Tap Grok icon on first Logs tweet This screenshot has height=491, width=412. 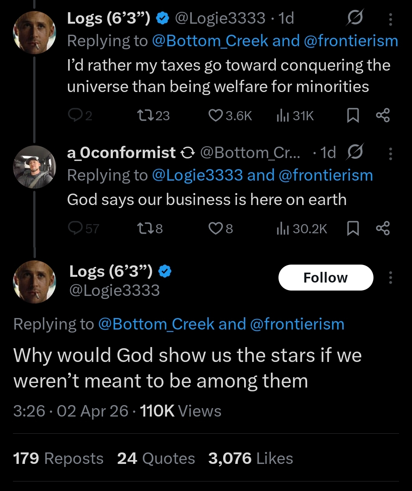pos(355,18)
